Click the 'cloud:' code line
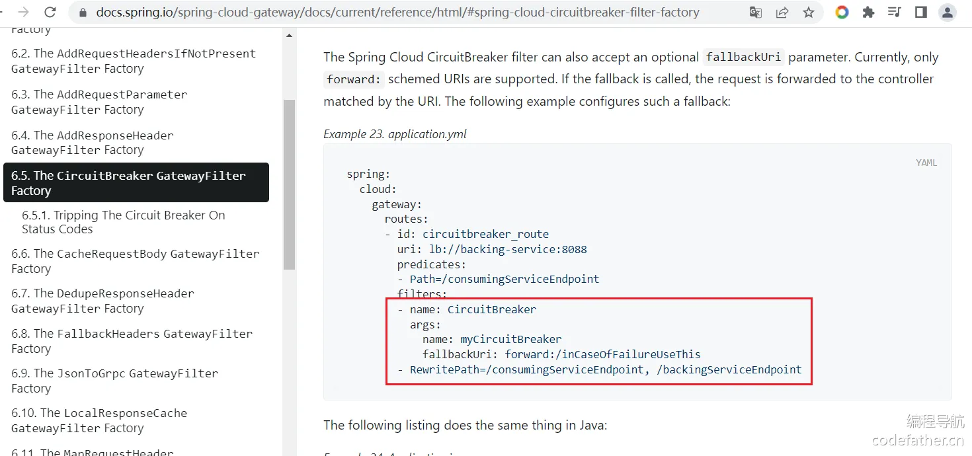The height and width of the screenshot is (456, 972). point(378,189)
